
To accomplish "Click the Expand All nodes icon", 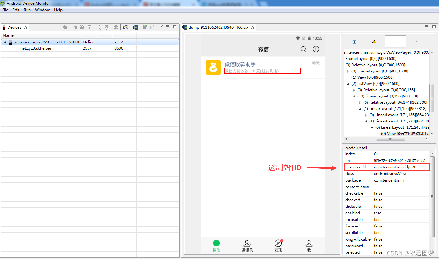I will [354, 42].
